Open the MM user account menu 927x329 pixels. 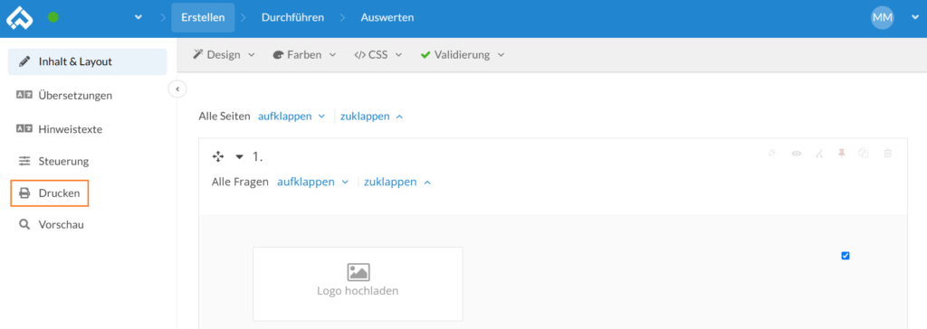coord(894,18)
